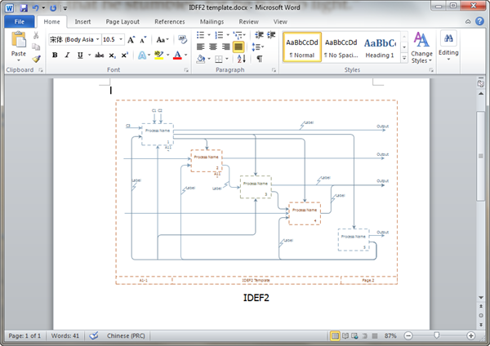The width and height of the screenshot is (490, 346).
Task: Open the font size dropdown
Action: (120, 39)
